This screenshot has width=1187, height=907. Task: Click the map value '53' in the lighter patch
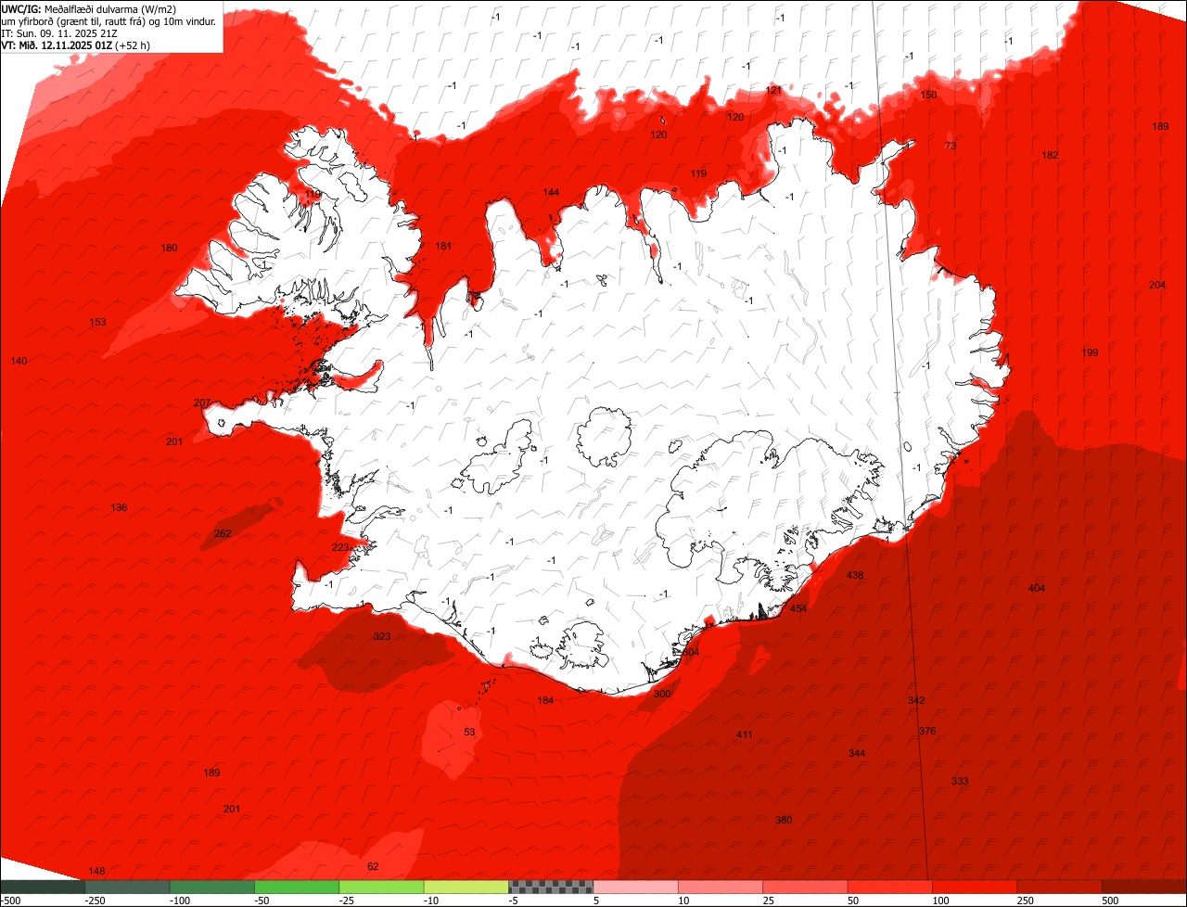[x=469, y=733]
